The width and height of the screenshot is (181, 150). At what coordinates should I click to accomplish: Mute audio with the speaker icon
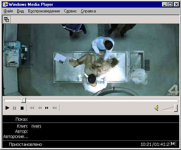(156, 108)
